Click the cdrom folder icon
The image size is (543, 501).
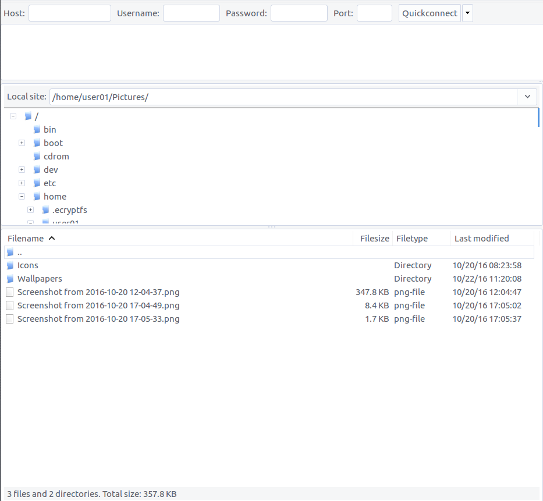[36, 156]
